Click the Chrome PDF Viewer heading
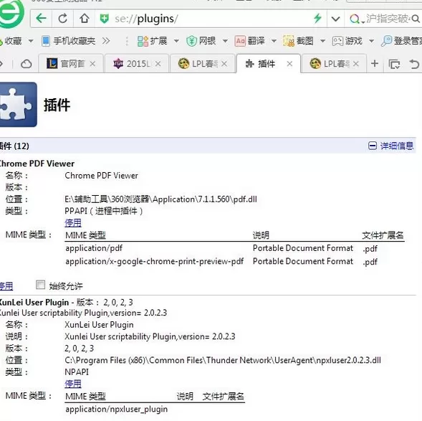Image resolution: width=422 pixels, height=421 pixels. tap(37, 164)
